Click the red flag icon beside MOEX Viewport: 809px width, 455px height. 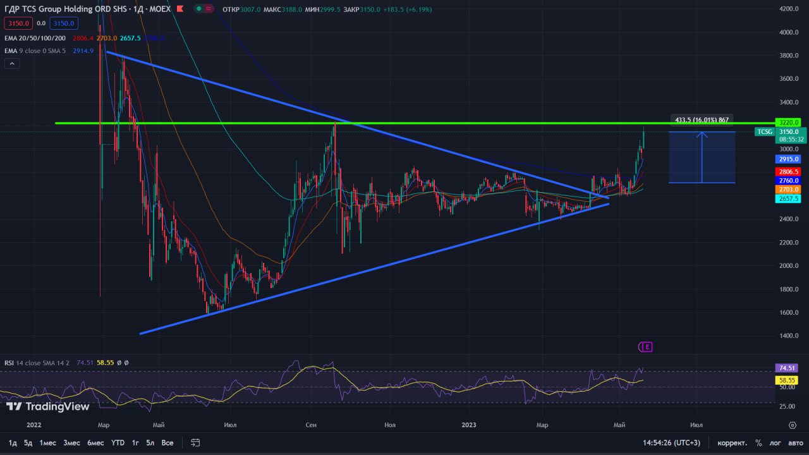click(x=180, y=9)
